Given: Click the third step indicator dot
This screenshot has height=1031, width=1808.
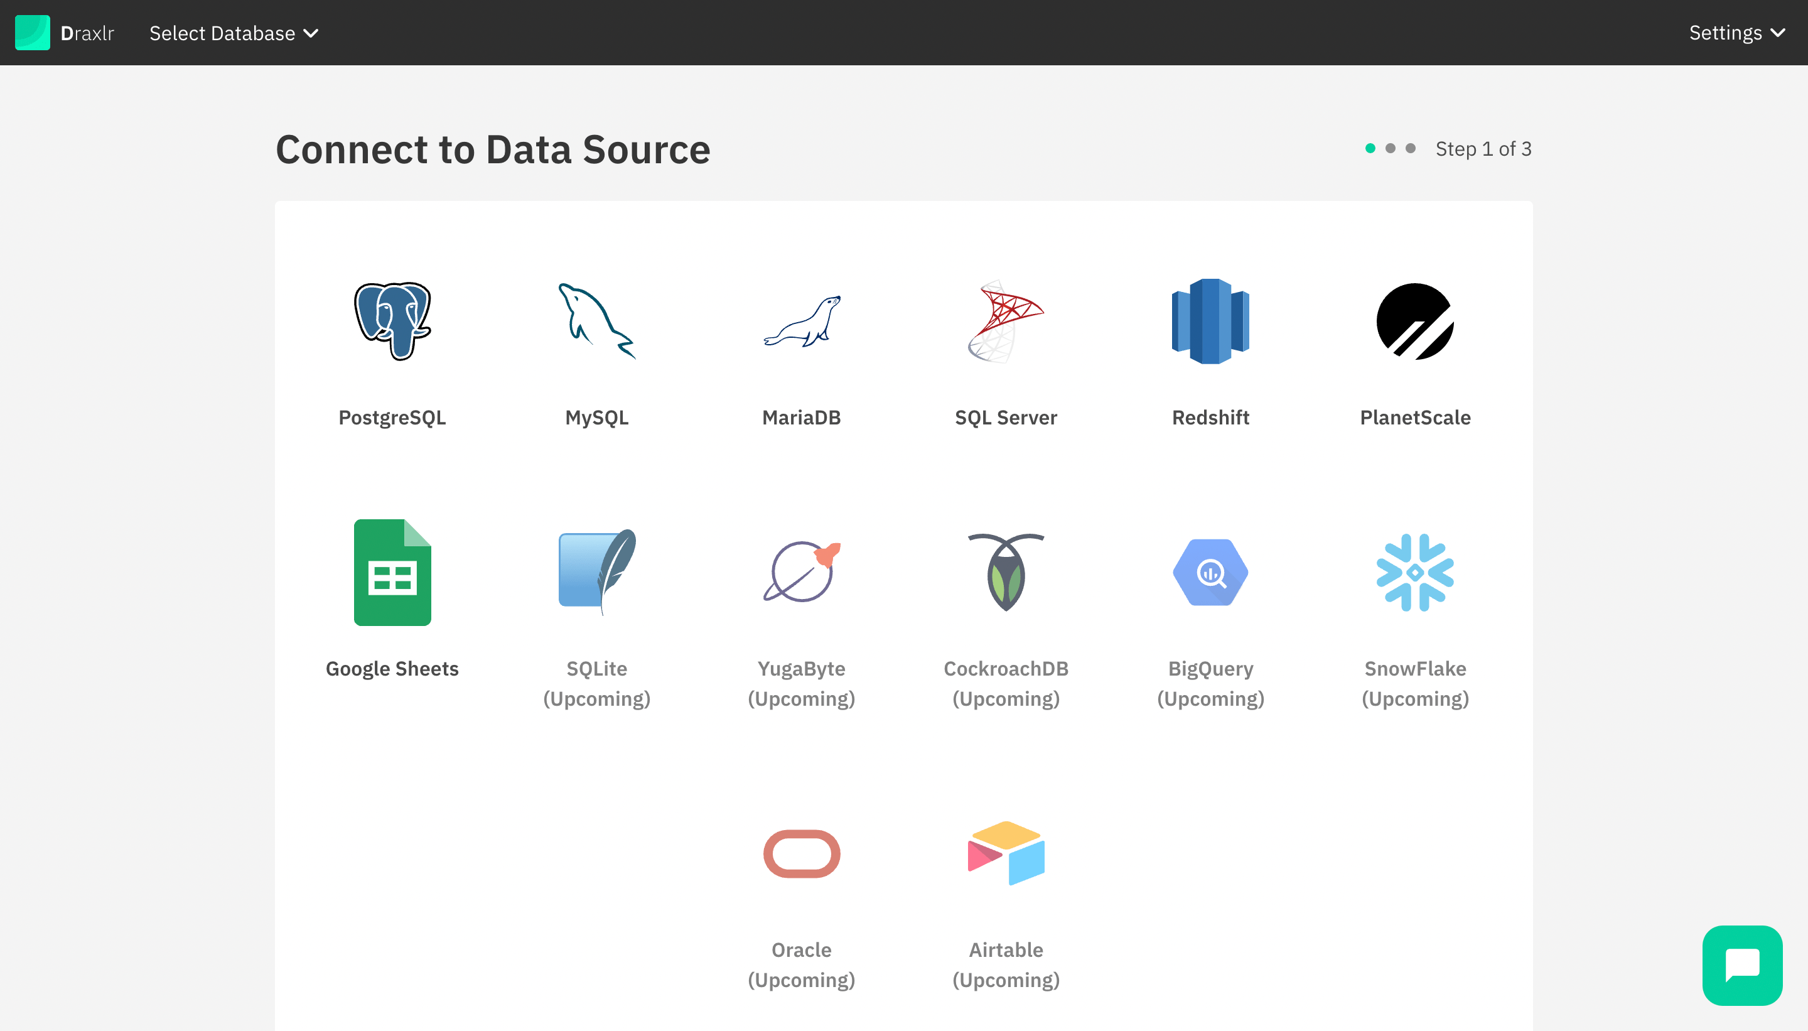Looking at the screenshot, I should 1410,148.
